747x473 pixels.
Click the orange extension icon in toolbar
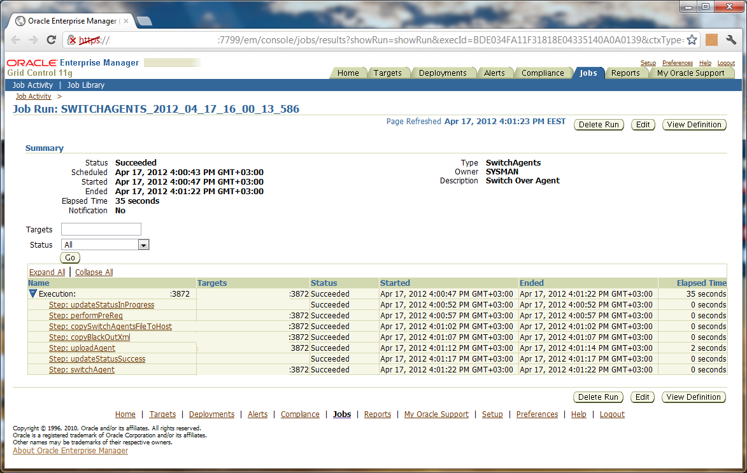coord(711,40)
